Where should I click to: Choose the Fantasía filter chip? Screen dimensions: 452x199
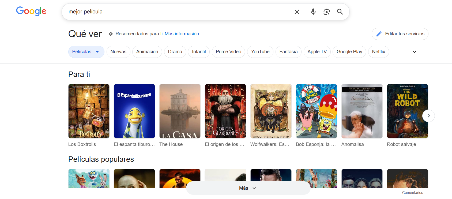point(288,52)
